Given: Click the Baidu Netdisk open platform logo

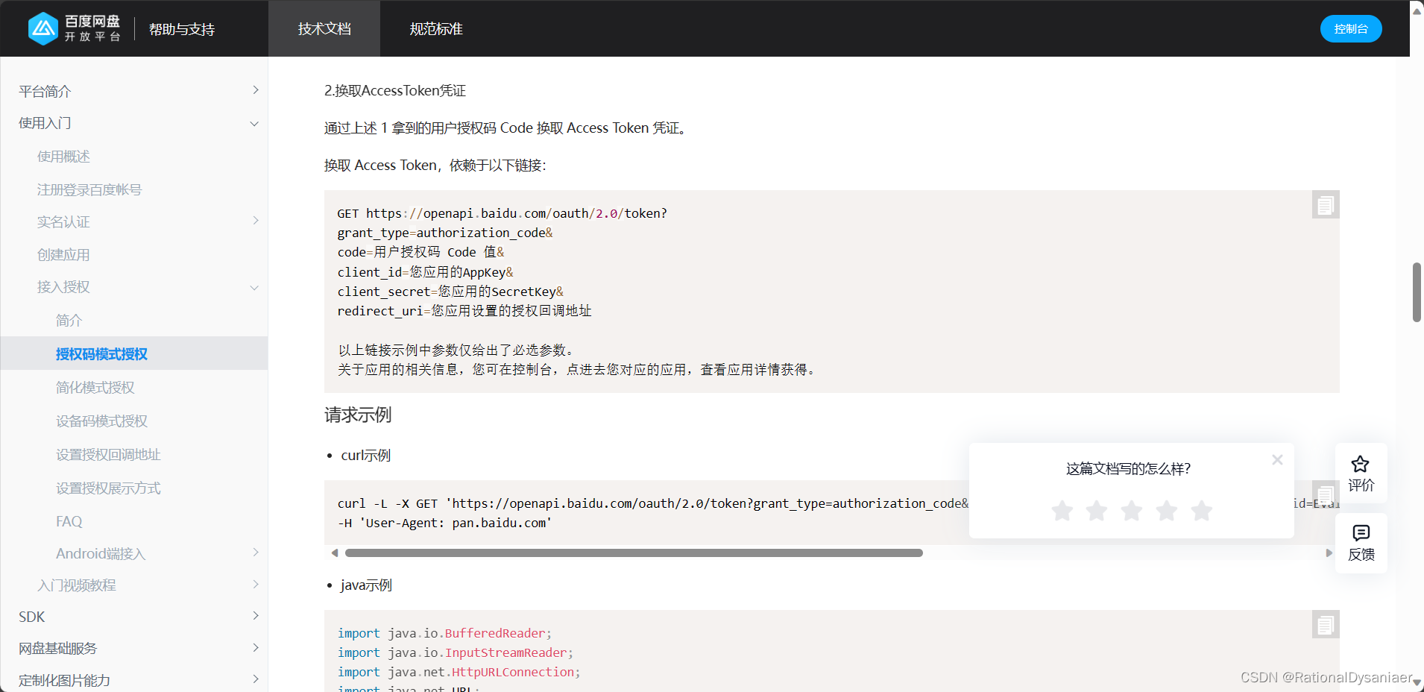Looking at the screenshot, I should coord(74,28).
